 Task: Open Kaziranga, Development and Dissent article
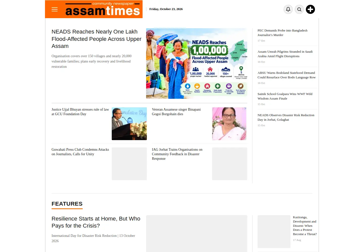pos(305,226)
